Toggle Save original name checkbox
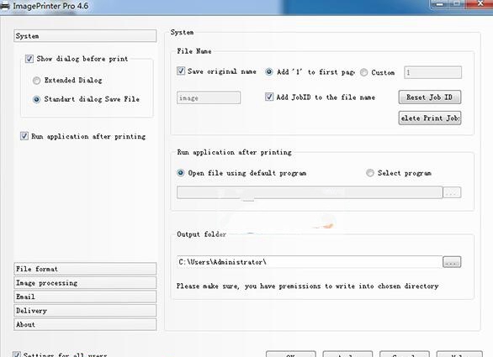493x357 pixels. click(x=181, y=71)
